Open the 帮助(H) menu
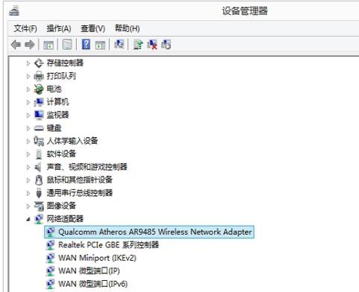359x292 pixels. [127, 28]
